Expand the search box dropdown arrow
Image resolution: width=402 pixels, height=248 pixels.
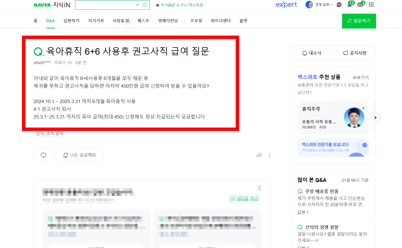coord(138,5)
